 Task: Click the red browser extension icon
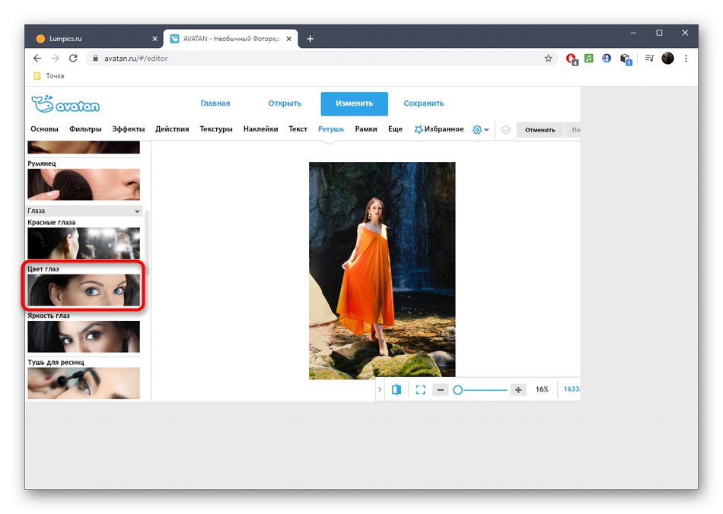coord(572,59)
